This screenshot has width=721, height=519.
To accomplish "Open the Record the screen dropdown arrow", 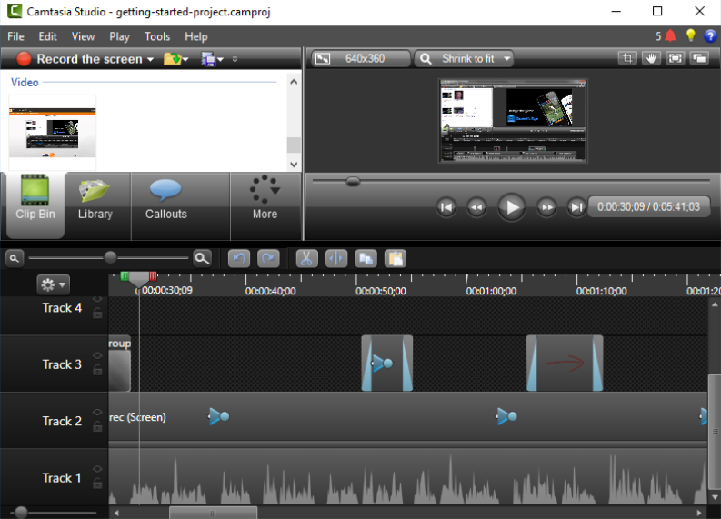I will click(150, 59).
